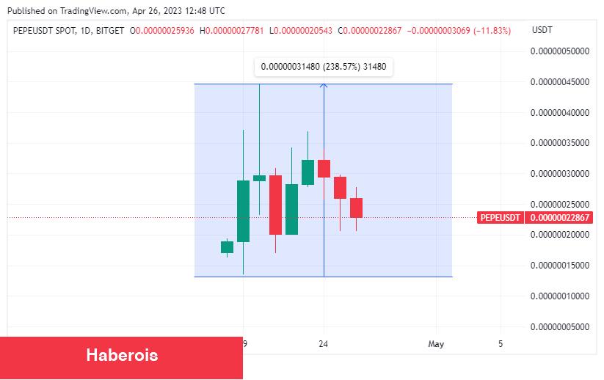Click the upward arrowhead of the measure line
604x380 pixels.
[324, 86]
